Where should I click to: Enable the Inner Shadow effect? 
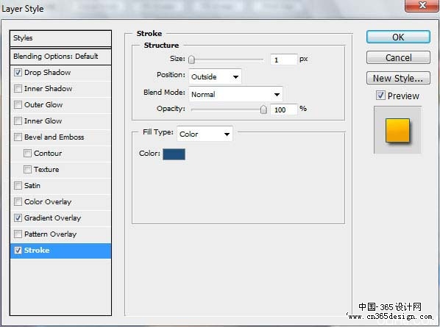click(18, 89)
